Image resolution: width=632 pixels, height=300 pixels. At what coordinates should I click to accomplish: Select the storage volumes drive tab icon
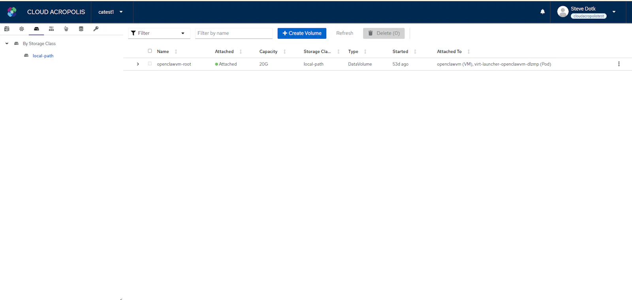pyautogui.click(x=36, y=29)
